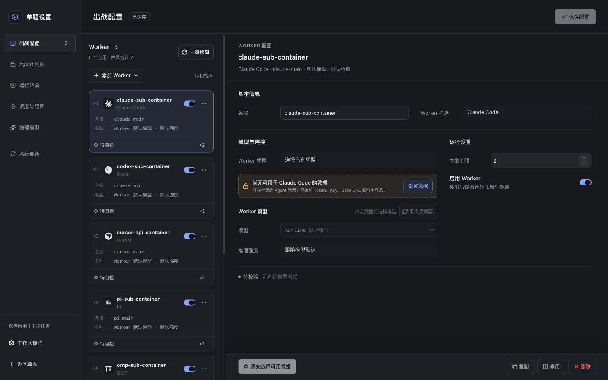Screen dimensions: 608x380
Task: Open the 选择已有凭据 credential dropdown
Action: point(358,160)
